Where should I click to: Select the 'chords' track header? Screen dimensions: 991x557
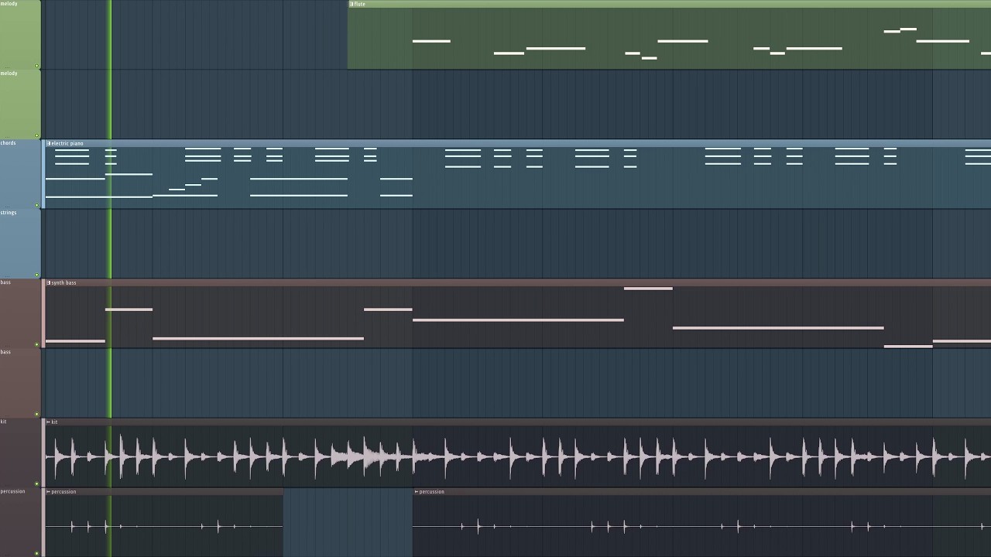click(20, 174)
